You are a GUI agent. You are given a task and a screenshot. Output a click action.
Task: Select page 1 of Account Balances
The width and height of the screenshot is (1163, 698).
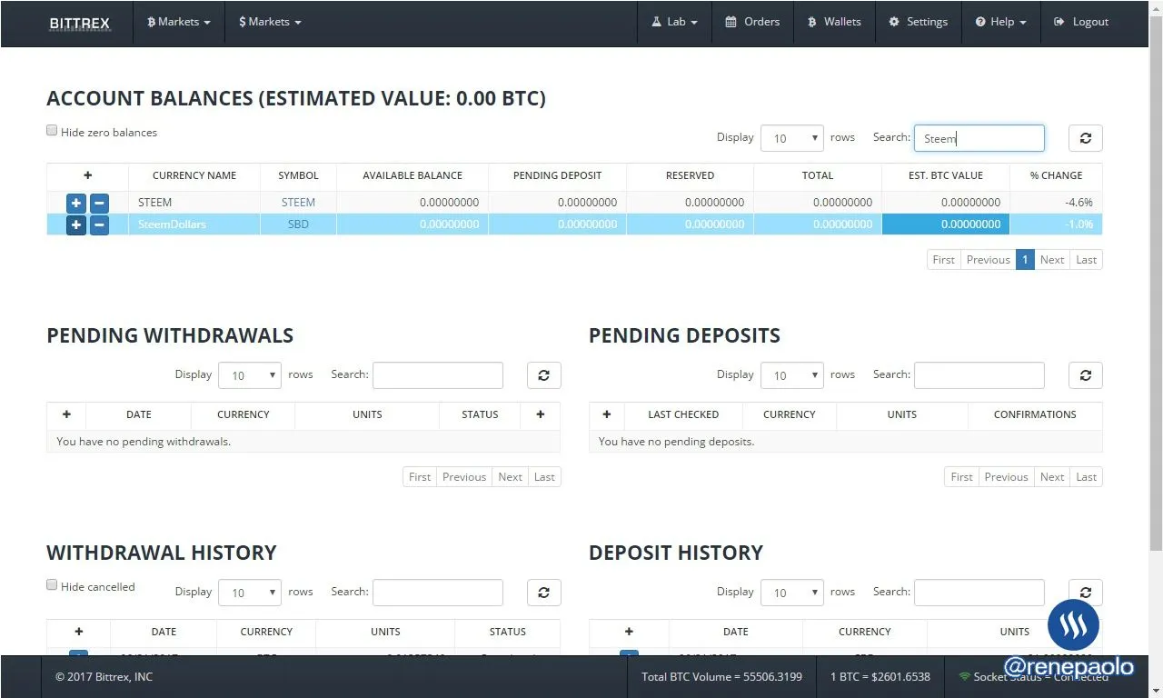[1025, 260]
